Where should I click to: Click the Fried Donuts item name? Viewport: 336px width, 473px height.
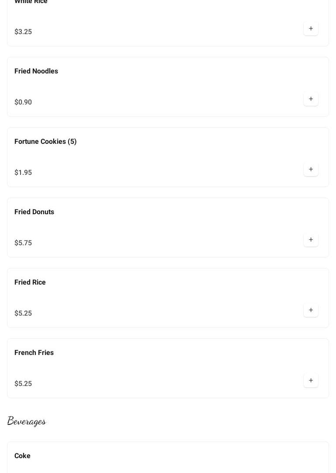coord(34,212)
